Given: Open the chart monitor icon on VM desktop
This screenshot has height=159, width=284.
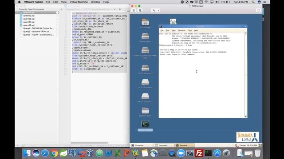Looking at the screenshot, I should pyautogui.click(x=173, y=22).
